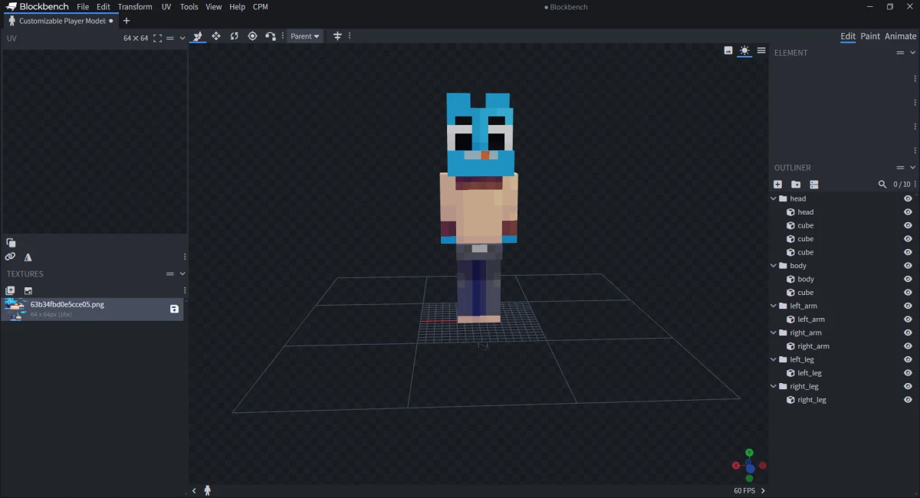
Task: Select the right_arm cube element
Action: click(x=813, y=346)
